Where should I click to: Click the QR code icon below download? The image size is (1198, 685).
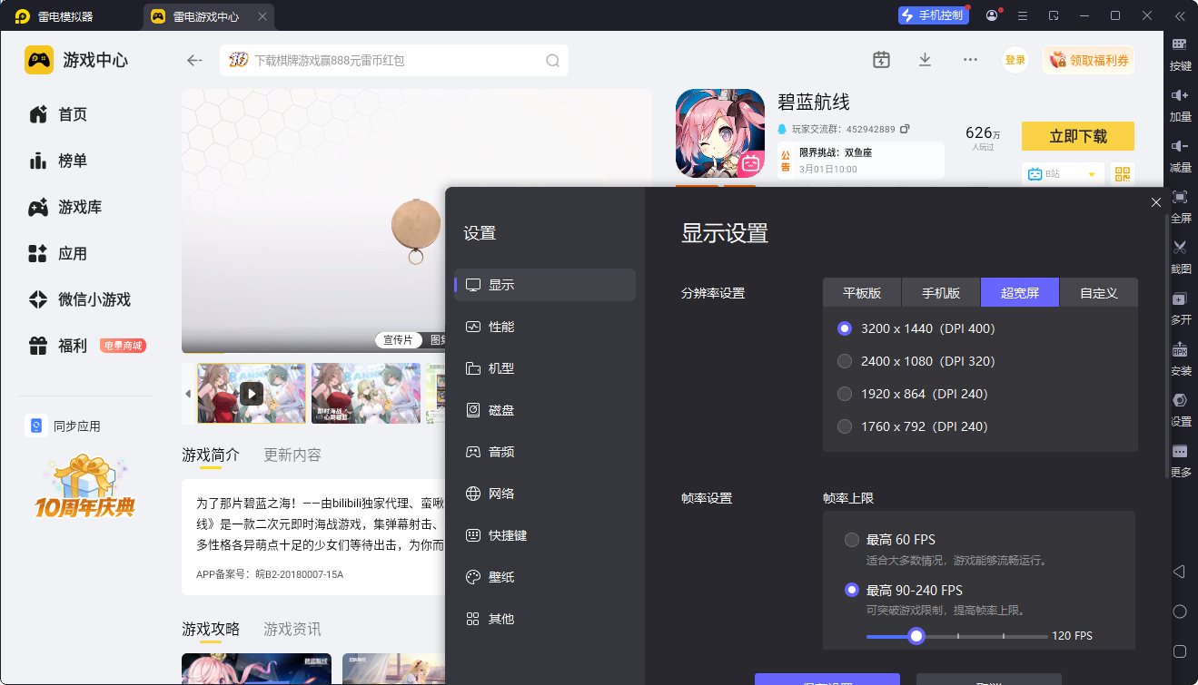(x=1123, y=174)
